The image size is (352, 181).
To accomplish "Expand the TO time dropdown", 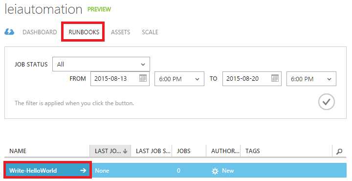I will pos(311,79).
